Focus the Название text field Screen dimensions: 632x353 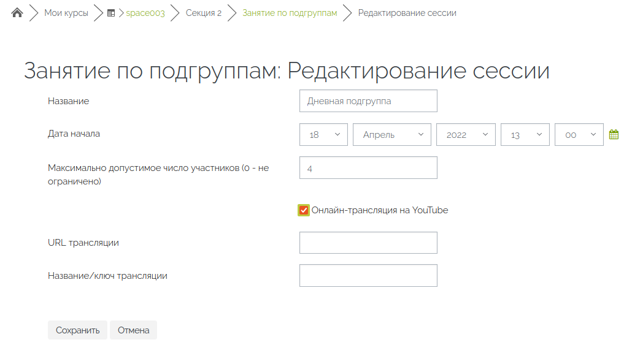(368, 101)
